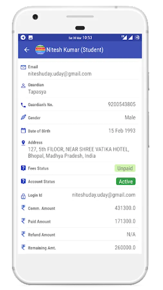Tap the calendar icon for Date of Birth
The height and width of the screenshot is (290, 163).
23,131
